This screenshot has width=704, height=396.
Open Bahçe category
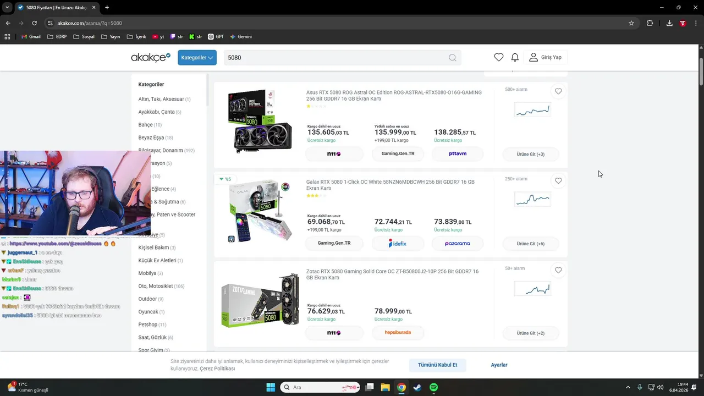pyautogui.click(x=150, y=125)
